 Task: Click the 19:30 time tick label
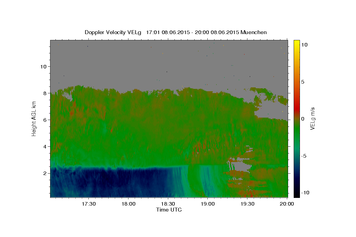point(247,204)
